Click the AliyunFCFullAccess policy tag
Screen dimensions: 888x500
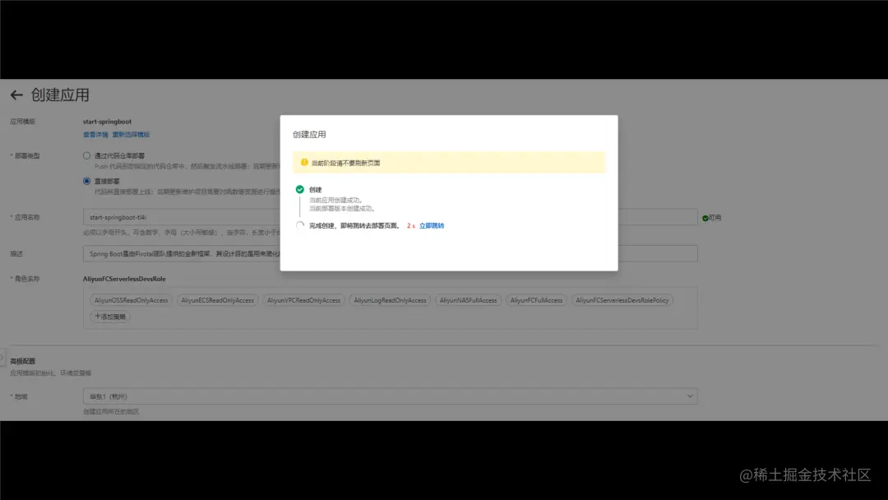click(x=536, y=300)
